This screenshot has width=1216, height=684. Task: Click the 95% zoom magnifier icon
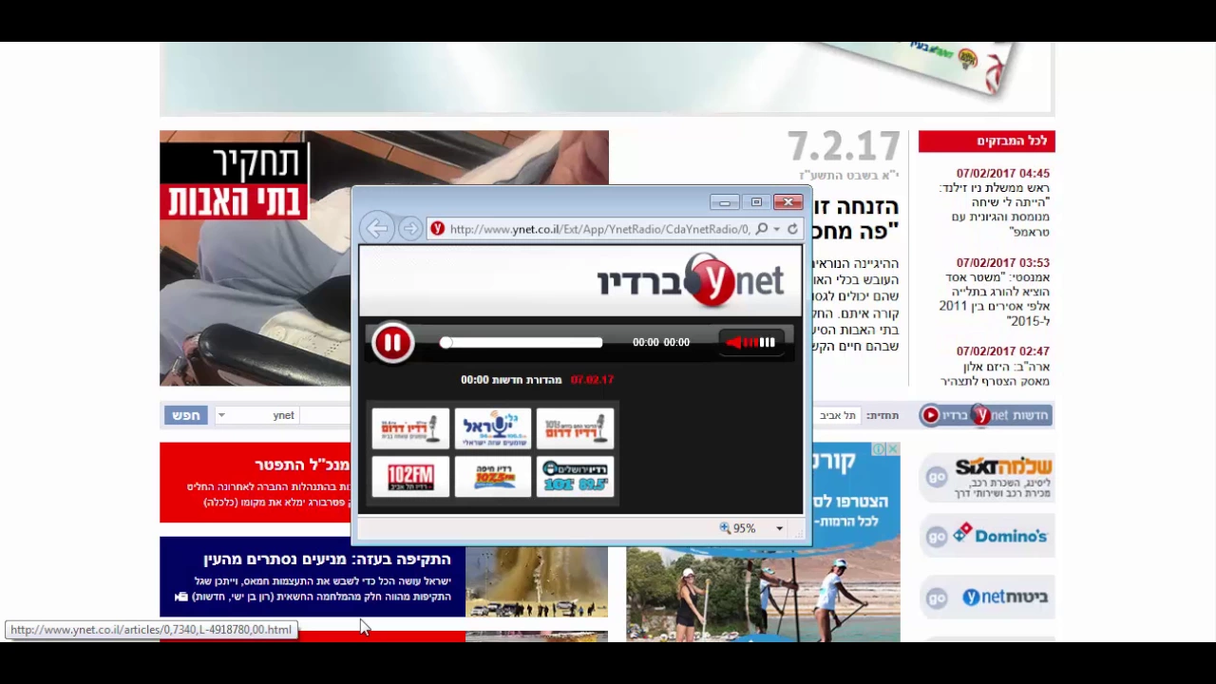[x=725, y=528]
